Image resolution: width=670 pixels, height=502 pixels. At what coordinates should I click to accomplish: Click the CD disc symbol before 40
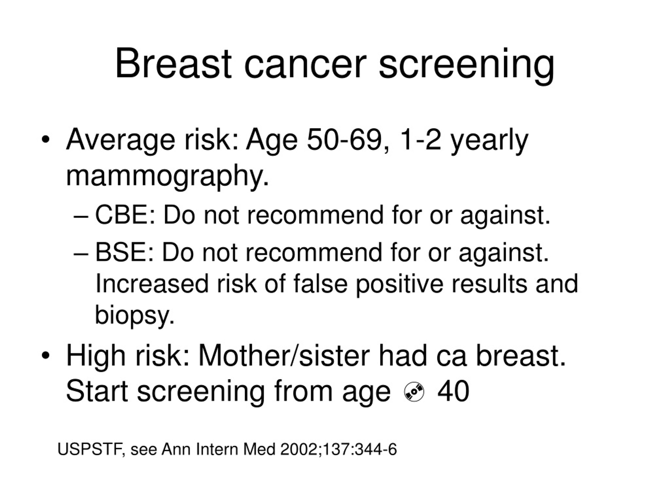coord(414,392)
